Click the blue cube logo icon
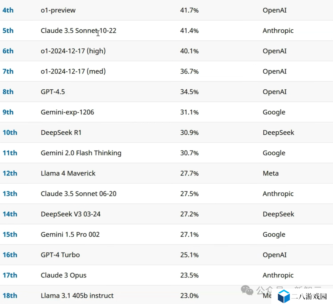The width and height of the screenshot is (333, 304). (284, 296)
